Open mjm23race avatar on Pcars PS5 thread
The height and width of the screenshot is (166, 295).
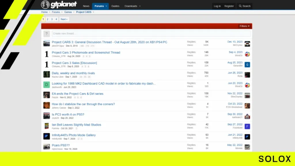[x=46, y=147]
